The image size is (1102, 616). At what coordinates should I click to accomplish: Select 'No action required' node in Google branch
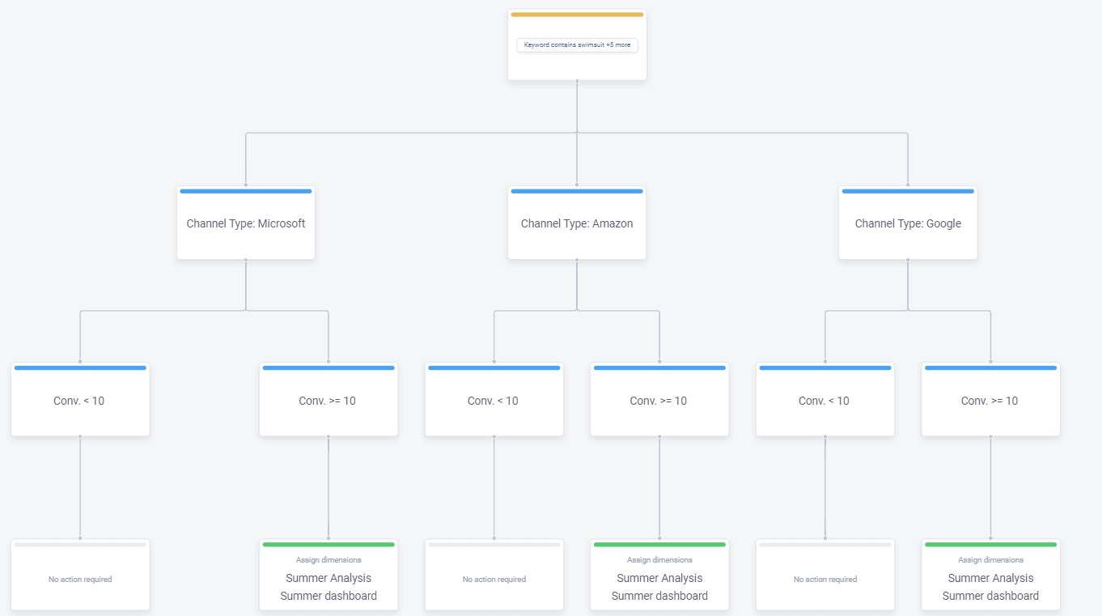coord(824,579)
